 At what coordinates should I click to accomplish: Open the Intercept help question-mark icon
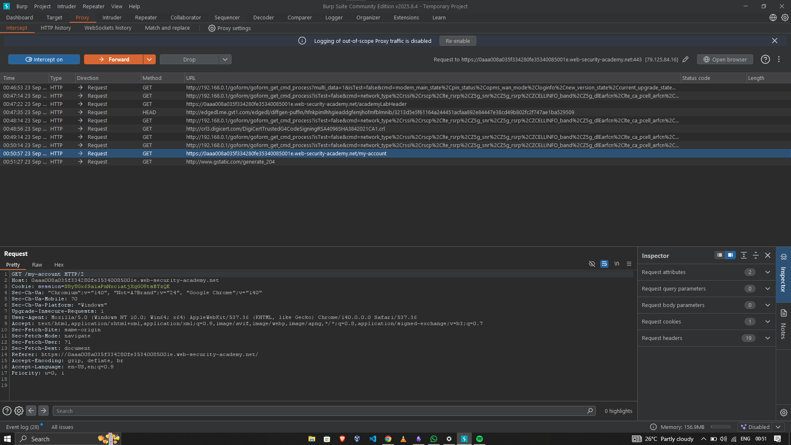765,59
